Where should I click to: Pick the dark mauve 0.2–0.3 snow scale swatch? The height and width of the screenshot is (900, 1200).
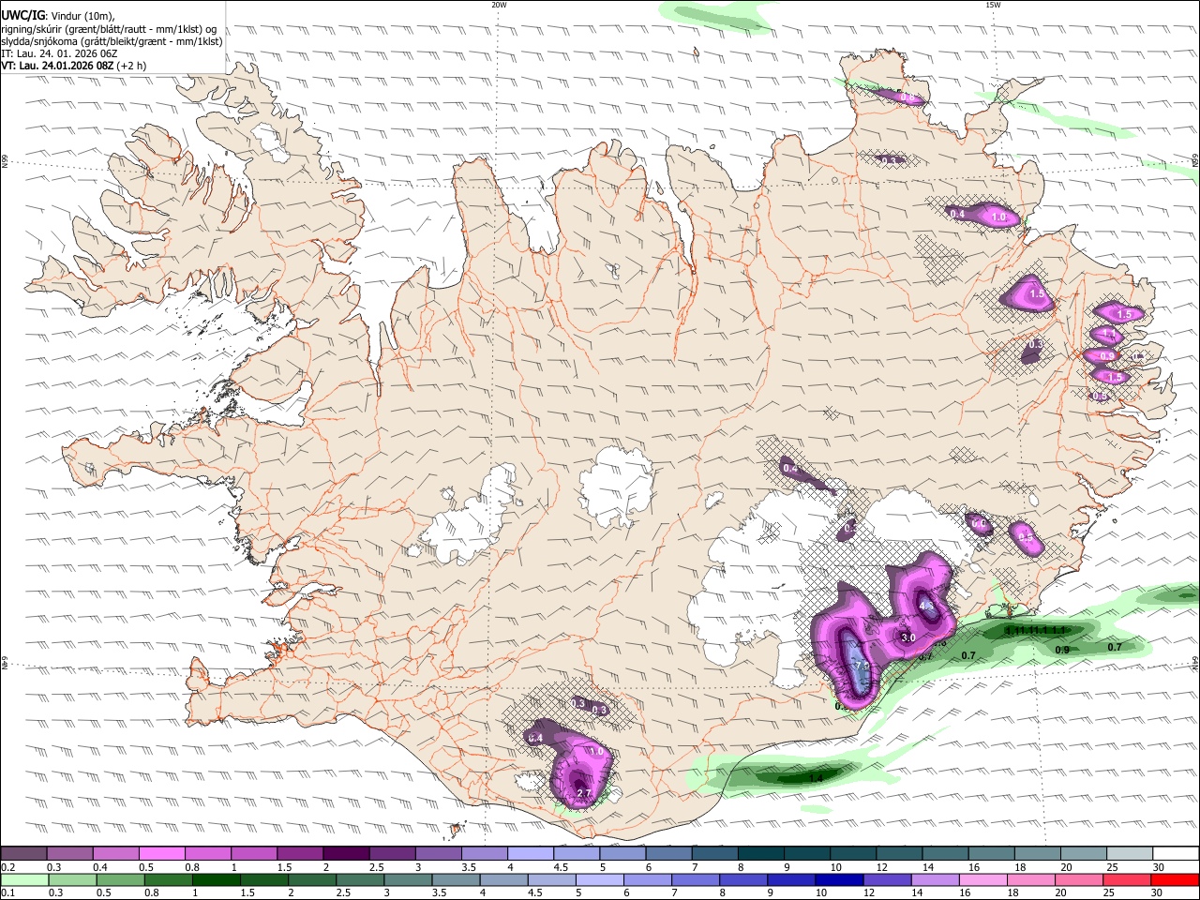coord(23,854)
